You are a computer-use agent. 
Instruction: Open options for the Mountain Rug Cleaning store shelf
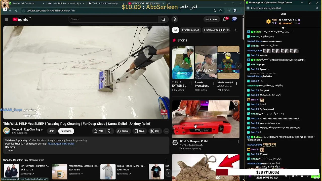coord(166,160)
